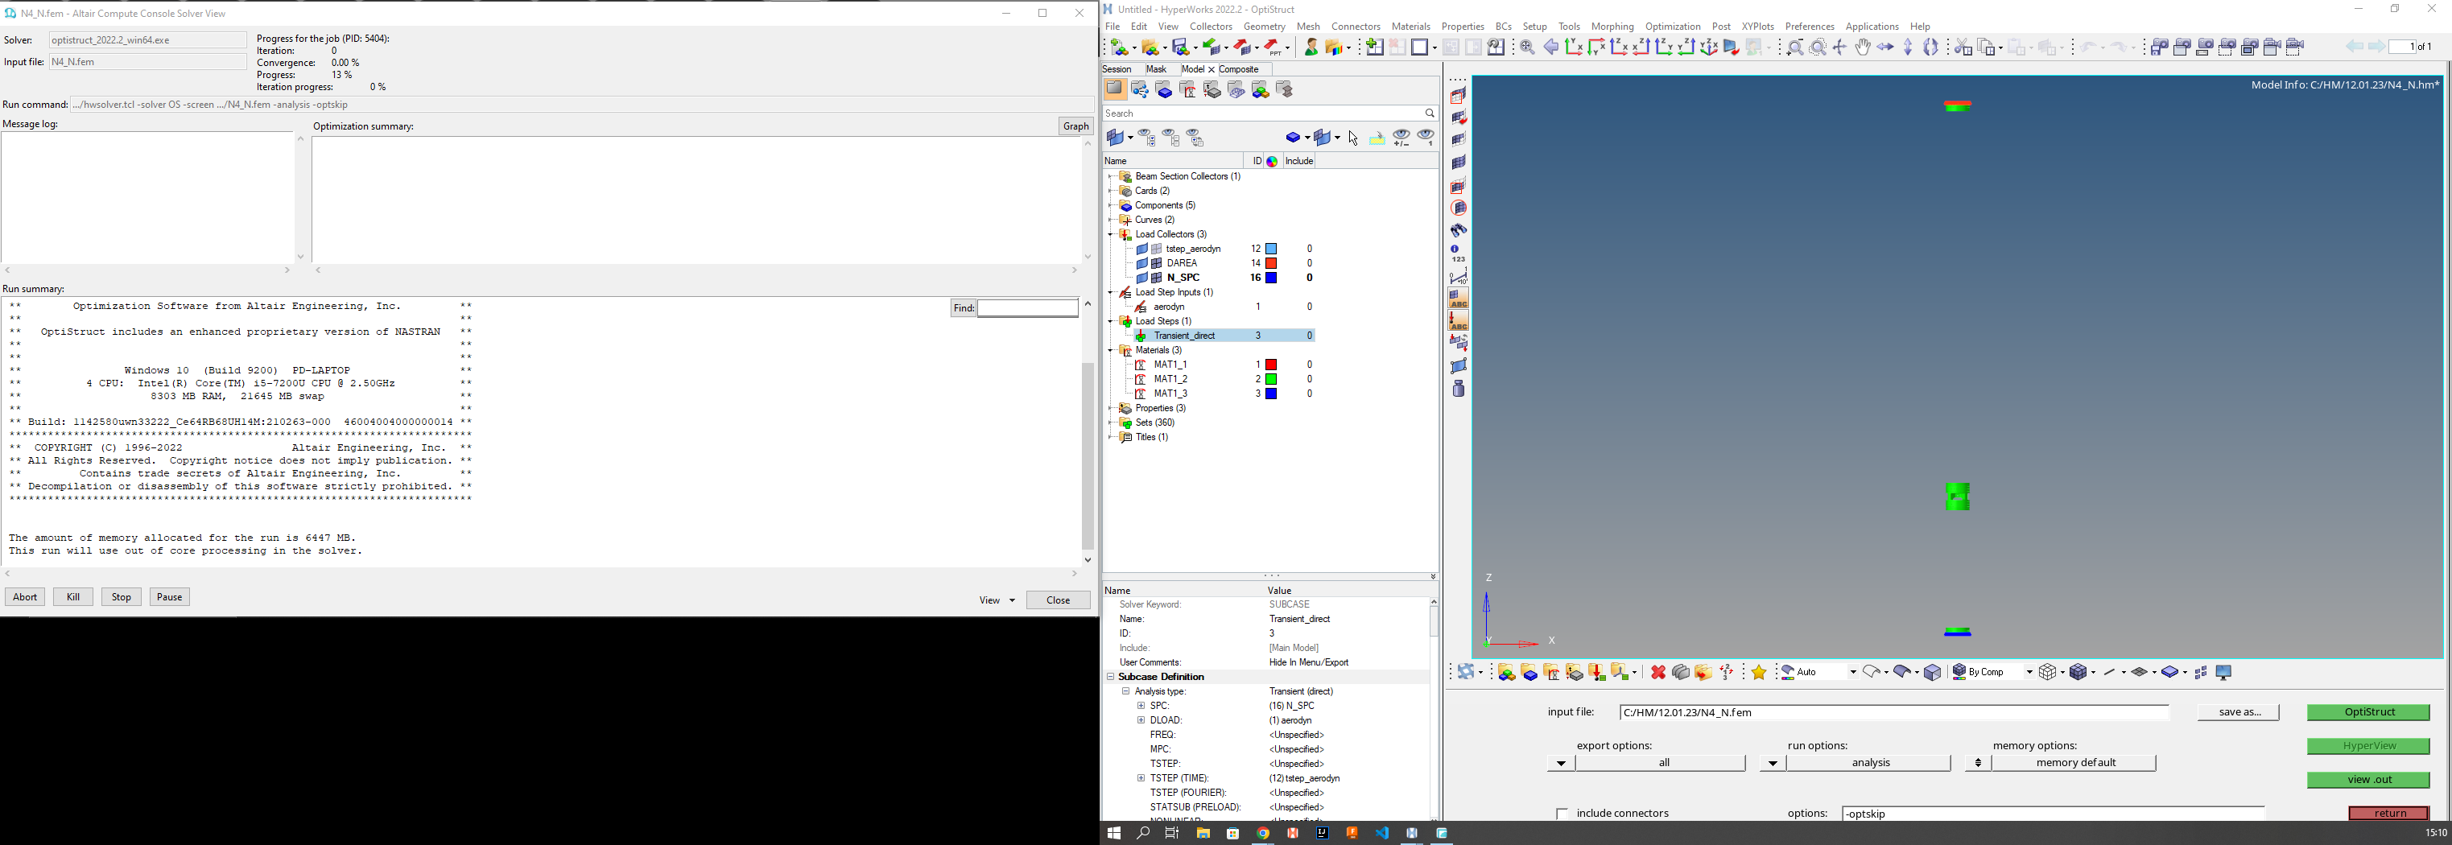Open the export options dropdown arrow
The height and width of the screenshot is (845, 2452).
tap(1560, 763)
